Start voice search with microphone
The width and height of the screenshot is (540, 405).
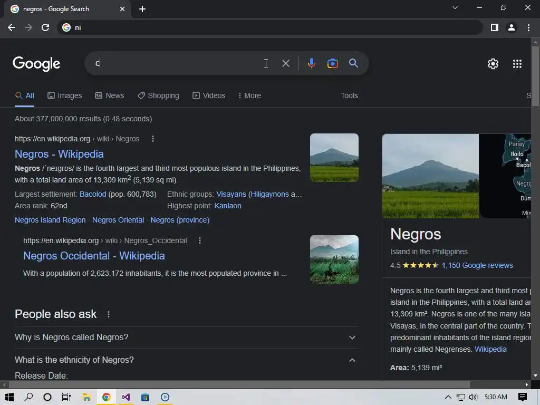coord(311,63)
